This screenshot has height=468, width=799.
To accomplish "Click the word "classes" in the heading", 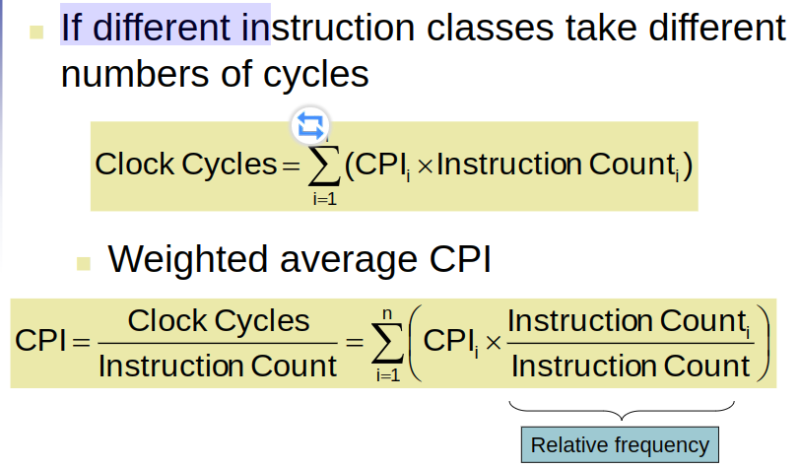I will (x=490, y=27).
